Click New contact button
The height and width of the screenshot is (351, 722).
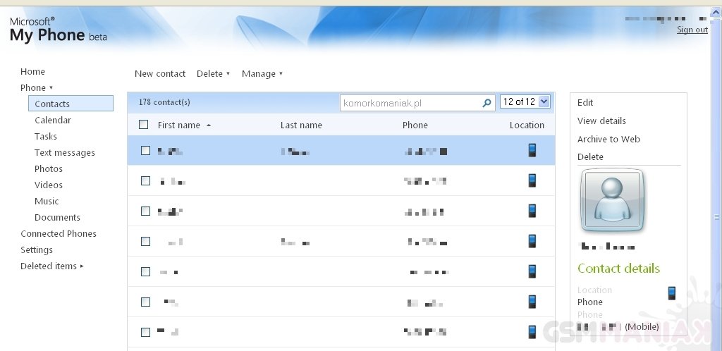pos(160,73)
